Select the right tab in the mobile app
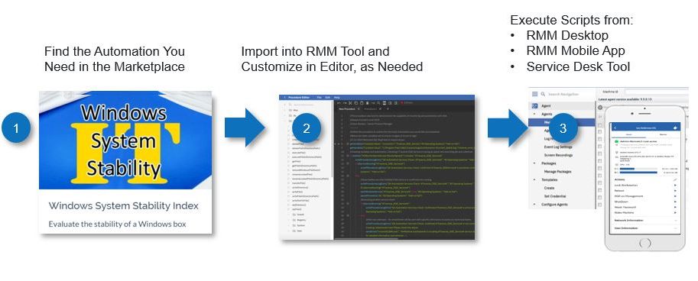This screenshot has height=281, width=698. click(663, 134)
